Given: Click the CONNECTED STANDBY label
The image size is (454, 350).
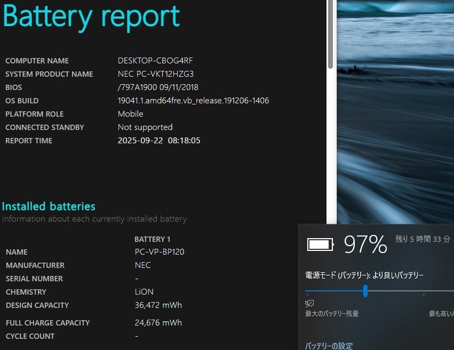Looking at the screenshot, I should point(45,127).
